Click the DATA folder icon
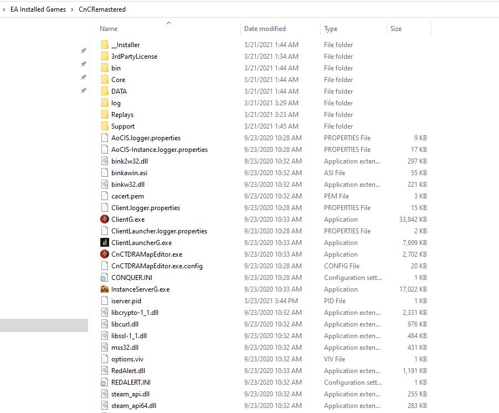499x413 pixels. click(105, 91)
